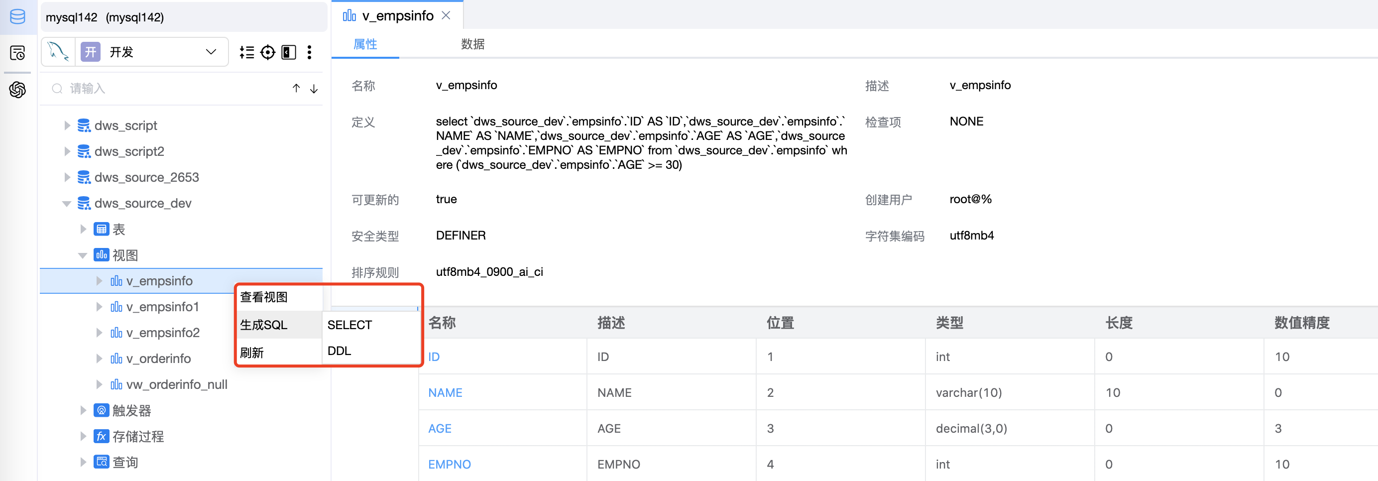Screen dimensions: 1378x481
Task: Toggle the side panel layout icon
Action: tap(288, 52)
